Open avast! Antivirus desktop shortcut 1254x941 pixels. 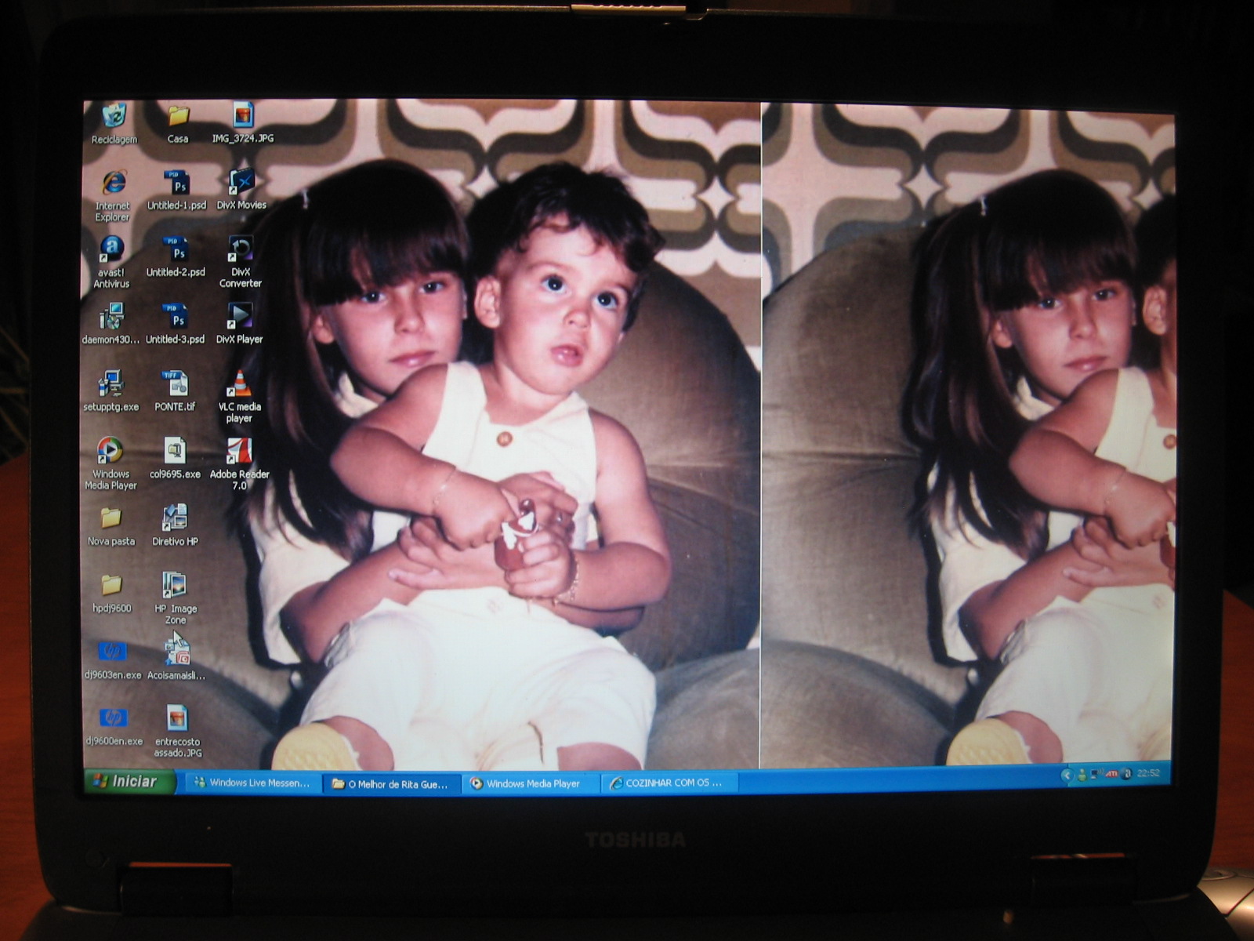pos(111,263)
